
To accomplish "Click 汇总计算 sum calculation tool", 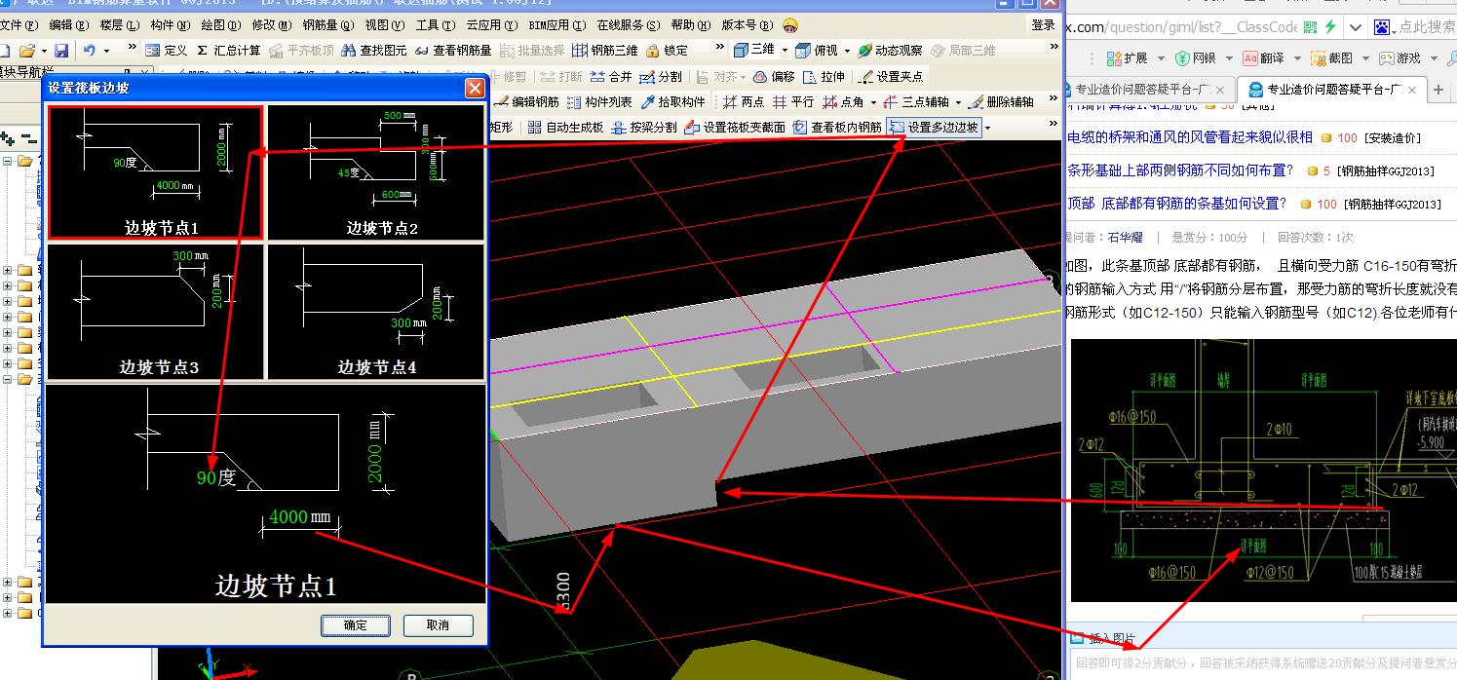I will coord(228,50).
